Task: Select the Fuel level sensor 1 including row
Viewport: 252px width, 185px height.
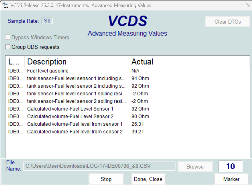Action: click(128, 78)
